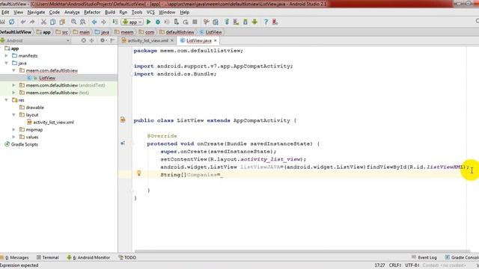Collapse the java folder
The image size is (479, 269).
7,63
